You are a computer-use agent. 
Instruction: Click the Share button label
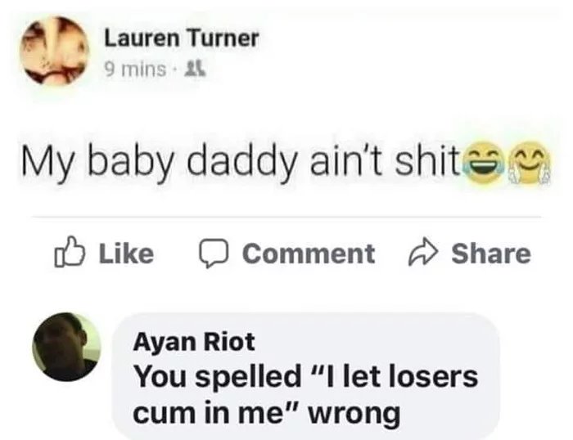click(491, 253)
